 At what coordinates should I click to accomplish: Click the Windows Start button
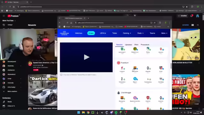point(79,112)
